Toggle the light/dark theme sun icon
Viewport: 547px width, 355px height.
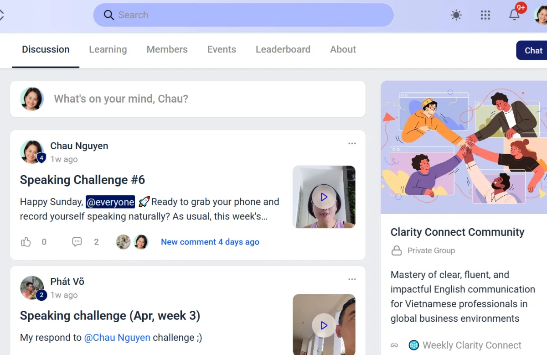pyautogui.click(x=456, y=15)
